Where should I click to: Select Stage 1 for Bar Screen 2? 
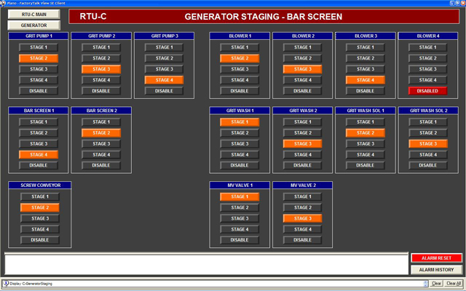[101, 122]
